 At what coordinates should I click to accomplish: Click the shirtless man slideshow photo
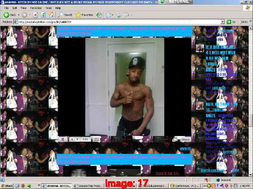125,87
